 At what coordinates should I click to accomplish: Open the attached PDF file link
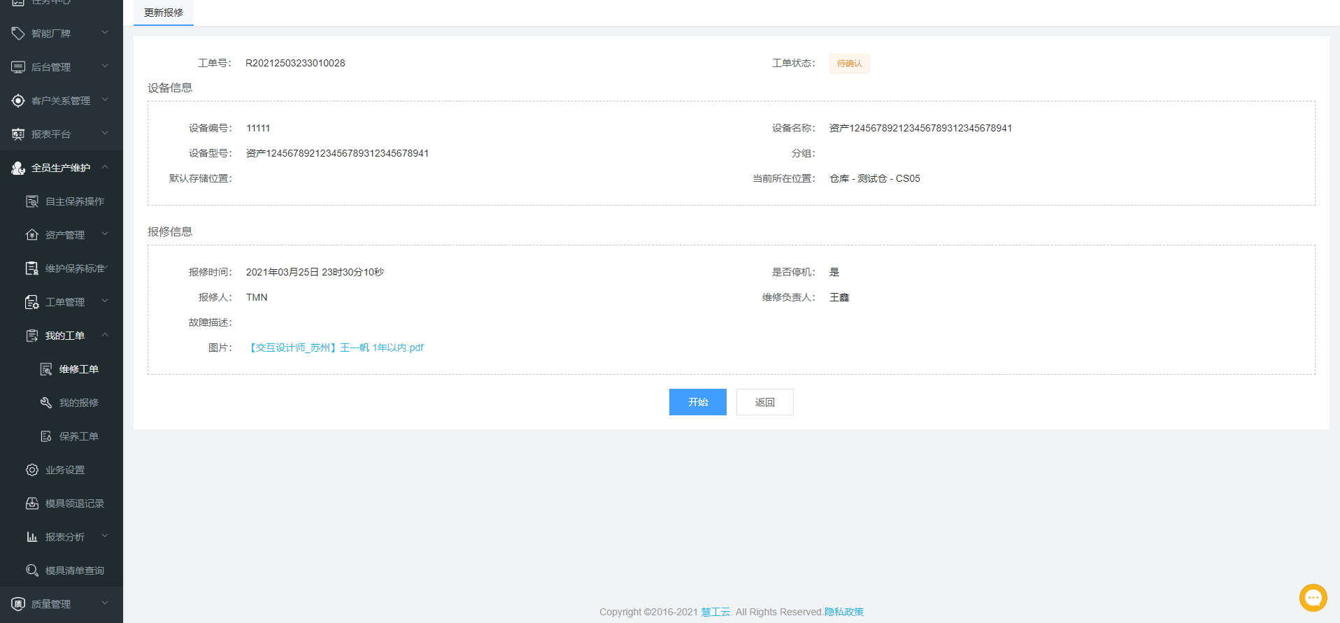pyautogui.click(x=336, y=348)
